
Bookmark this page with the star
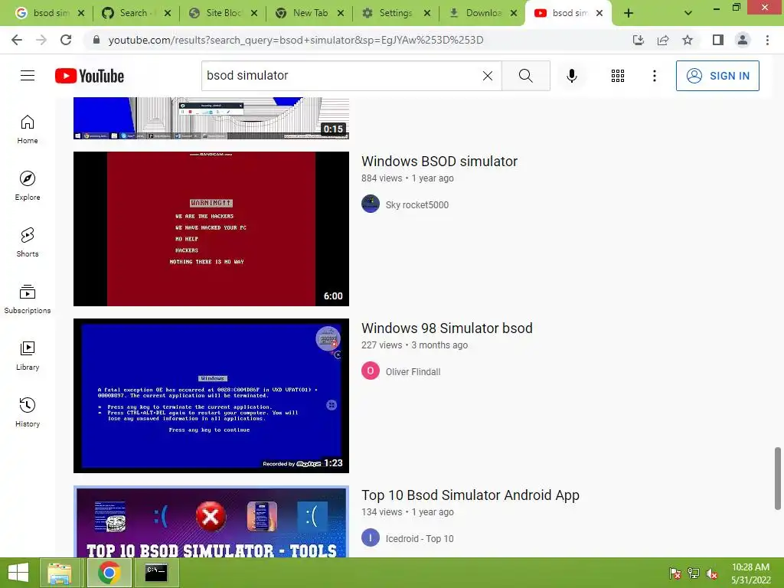point(688,40)
